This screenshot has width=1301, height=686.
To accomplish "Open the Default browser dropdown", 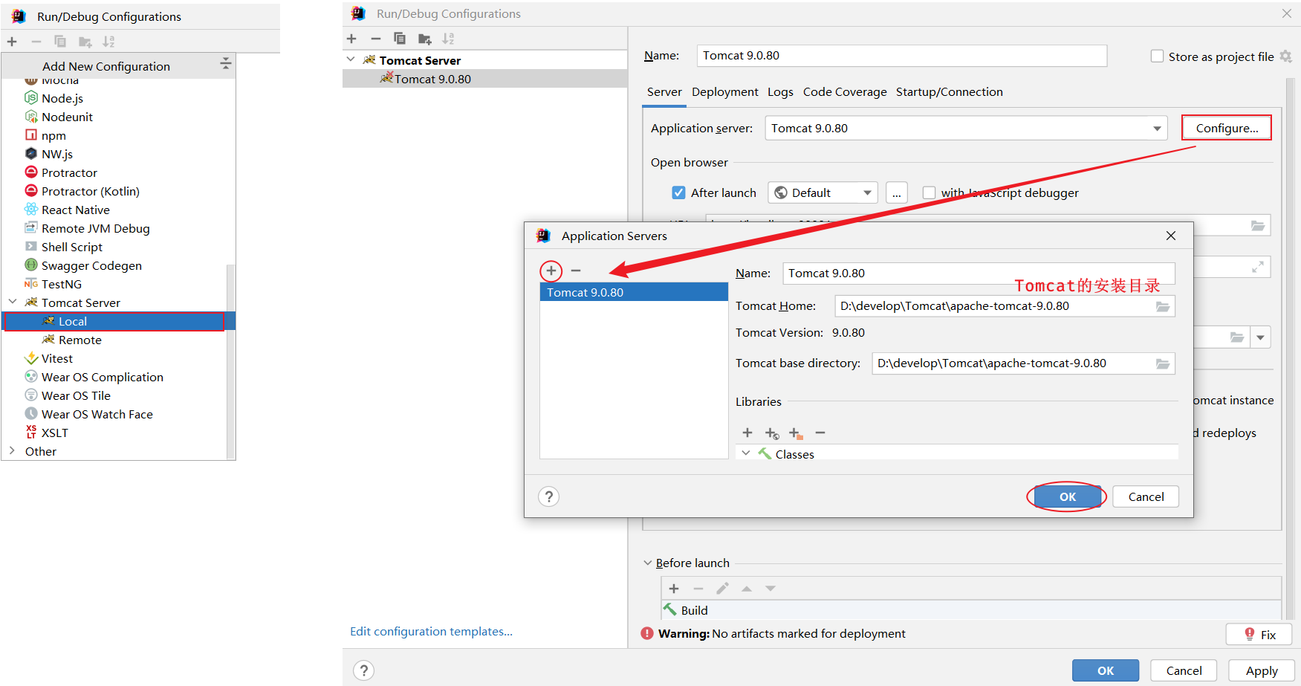I will pos(866,192).
